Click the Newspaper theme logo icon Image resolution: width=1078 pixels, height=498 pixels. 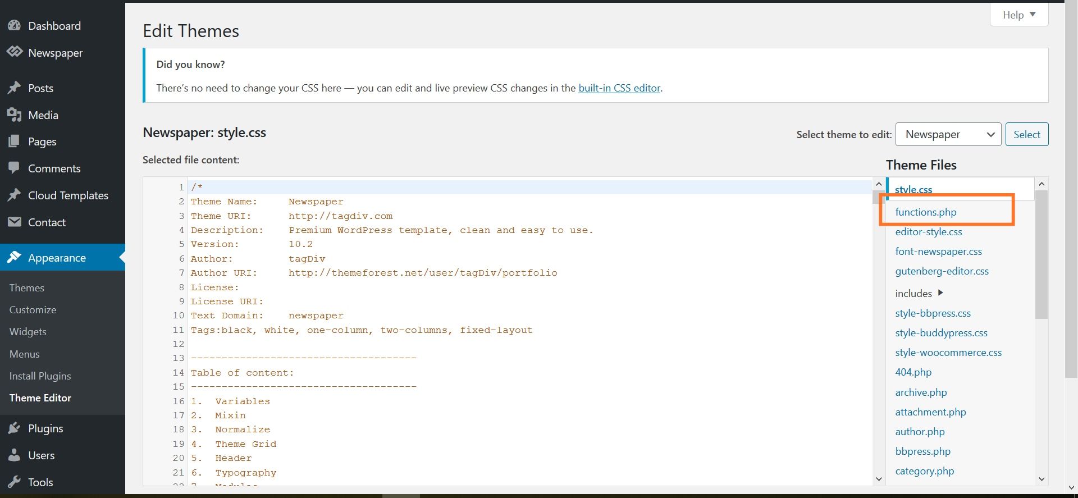coord(14,52)
